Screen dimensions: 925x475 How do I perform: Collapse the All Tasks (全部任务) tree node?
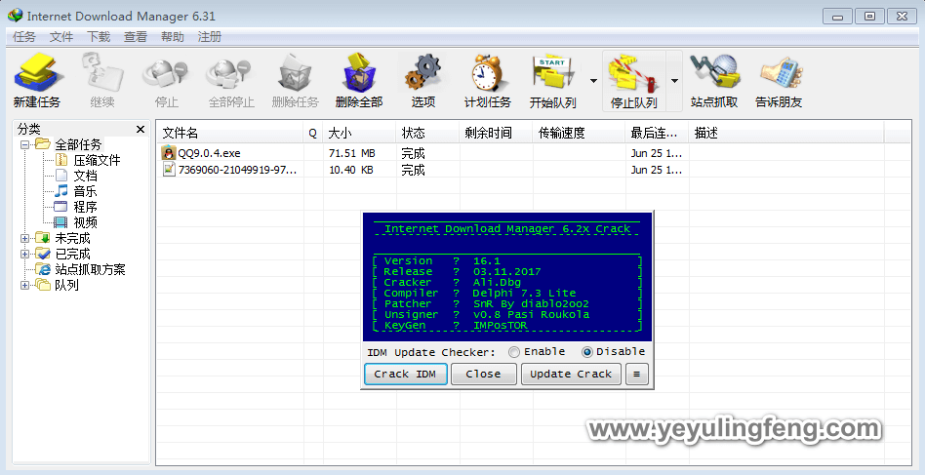[x=24, y=144]
